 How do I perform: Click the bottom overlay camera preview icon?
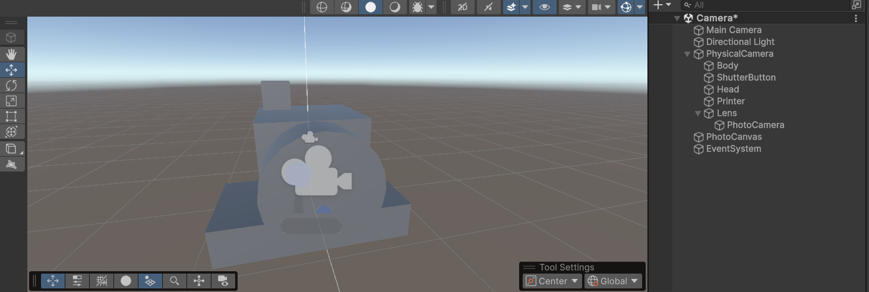click(223, 281)
